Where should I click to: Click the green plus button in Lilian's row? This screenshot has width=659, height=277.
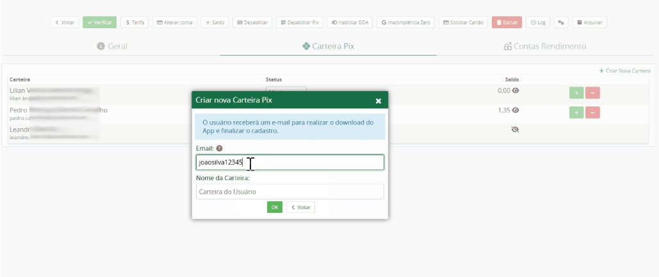coord(576,93)
